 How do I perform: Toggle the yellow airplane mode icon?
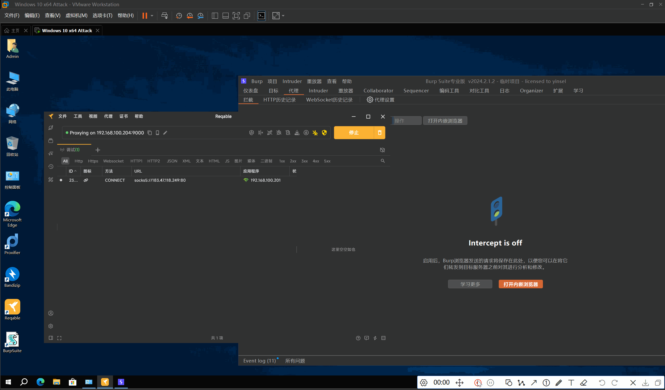pyautogui.click(x=315, y=133)
